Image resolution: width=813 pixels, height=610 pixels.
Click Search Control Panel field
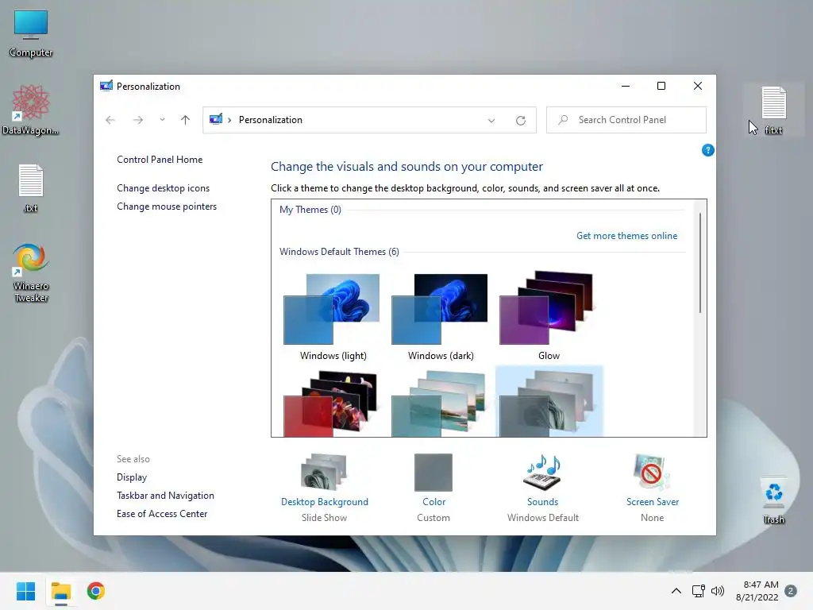pos(626,120)
